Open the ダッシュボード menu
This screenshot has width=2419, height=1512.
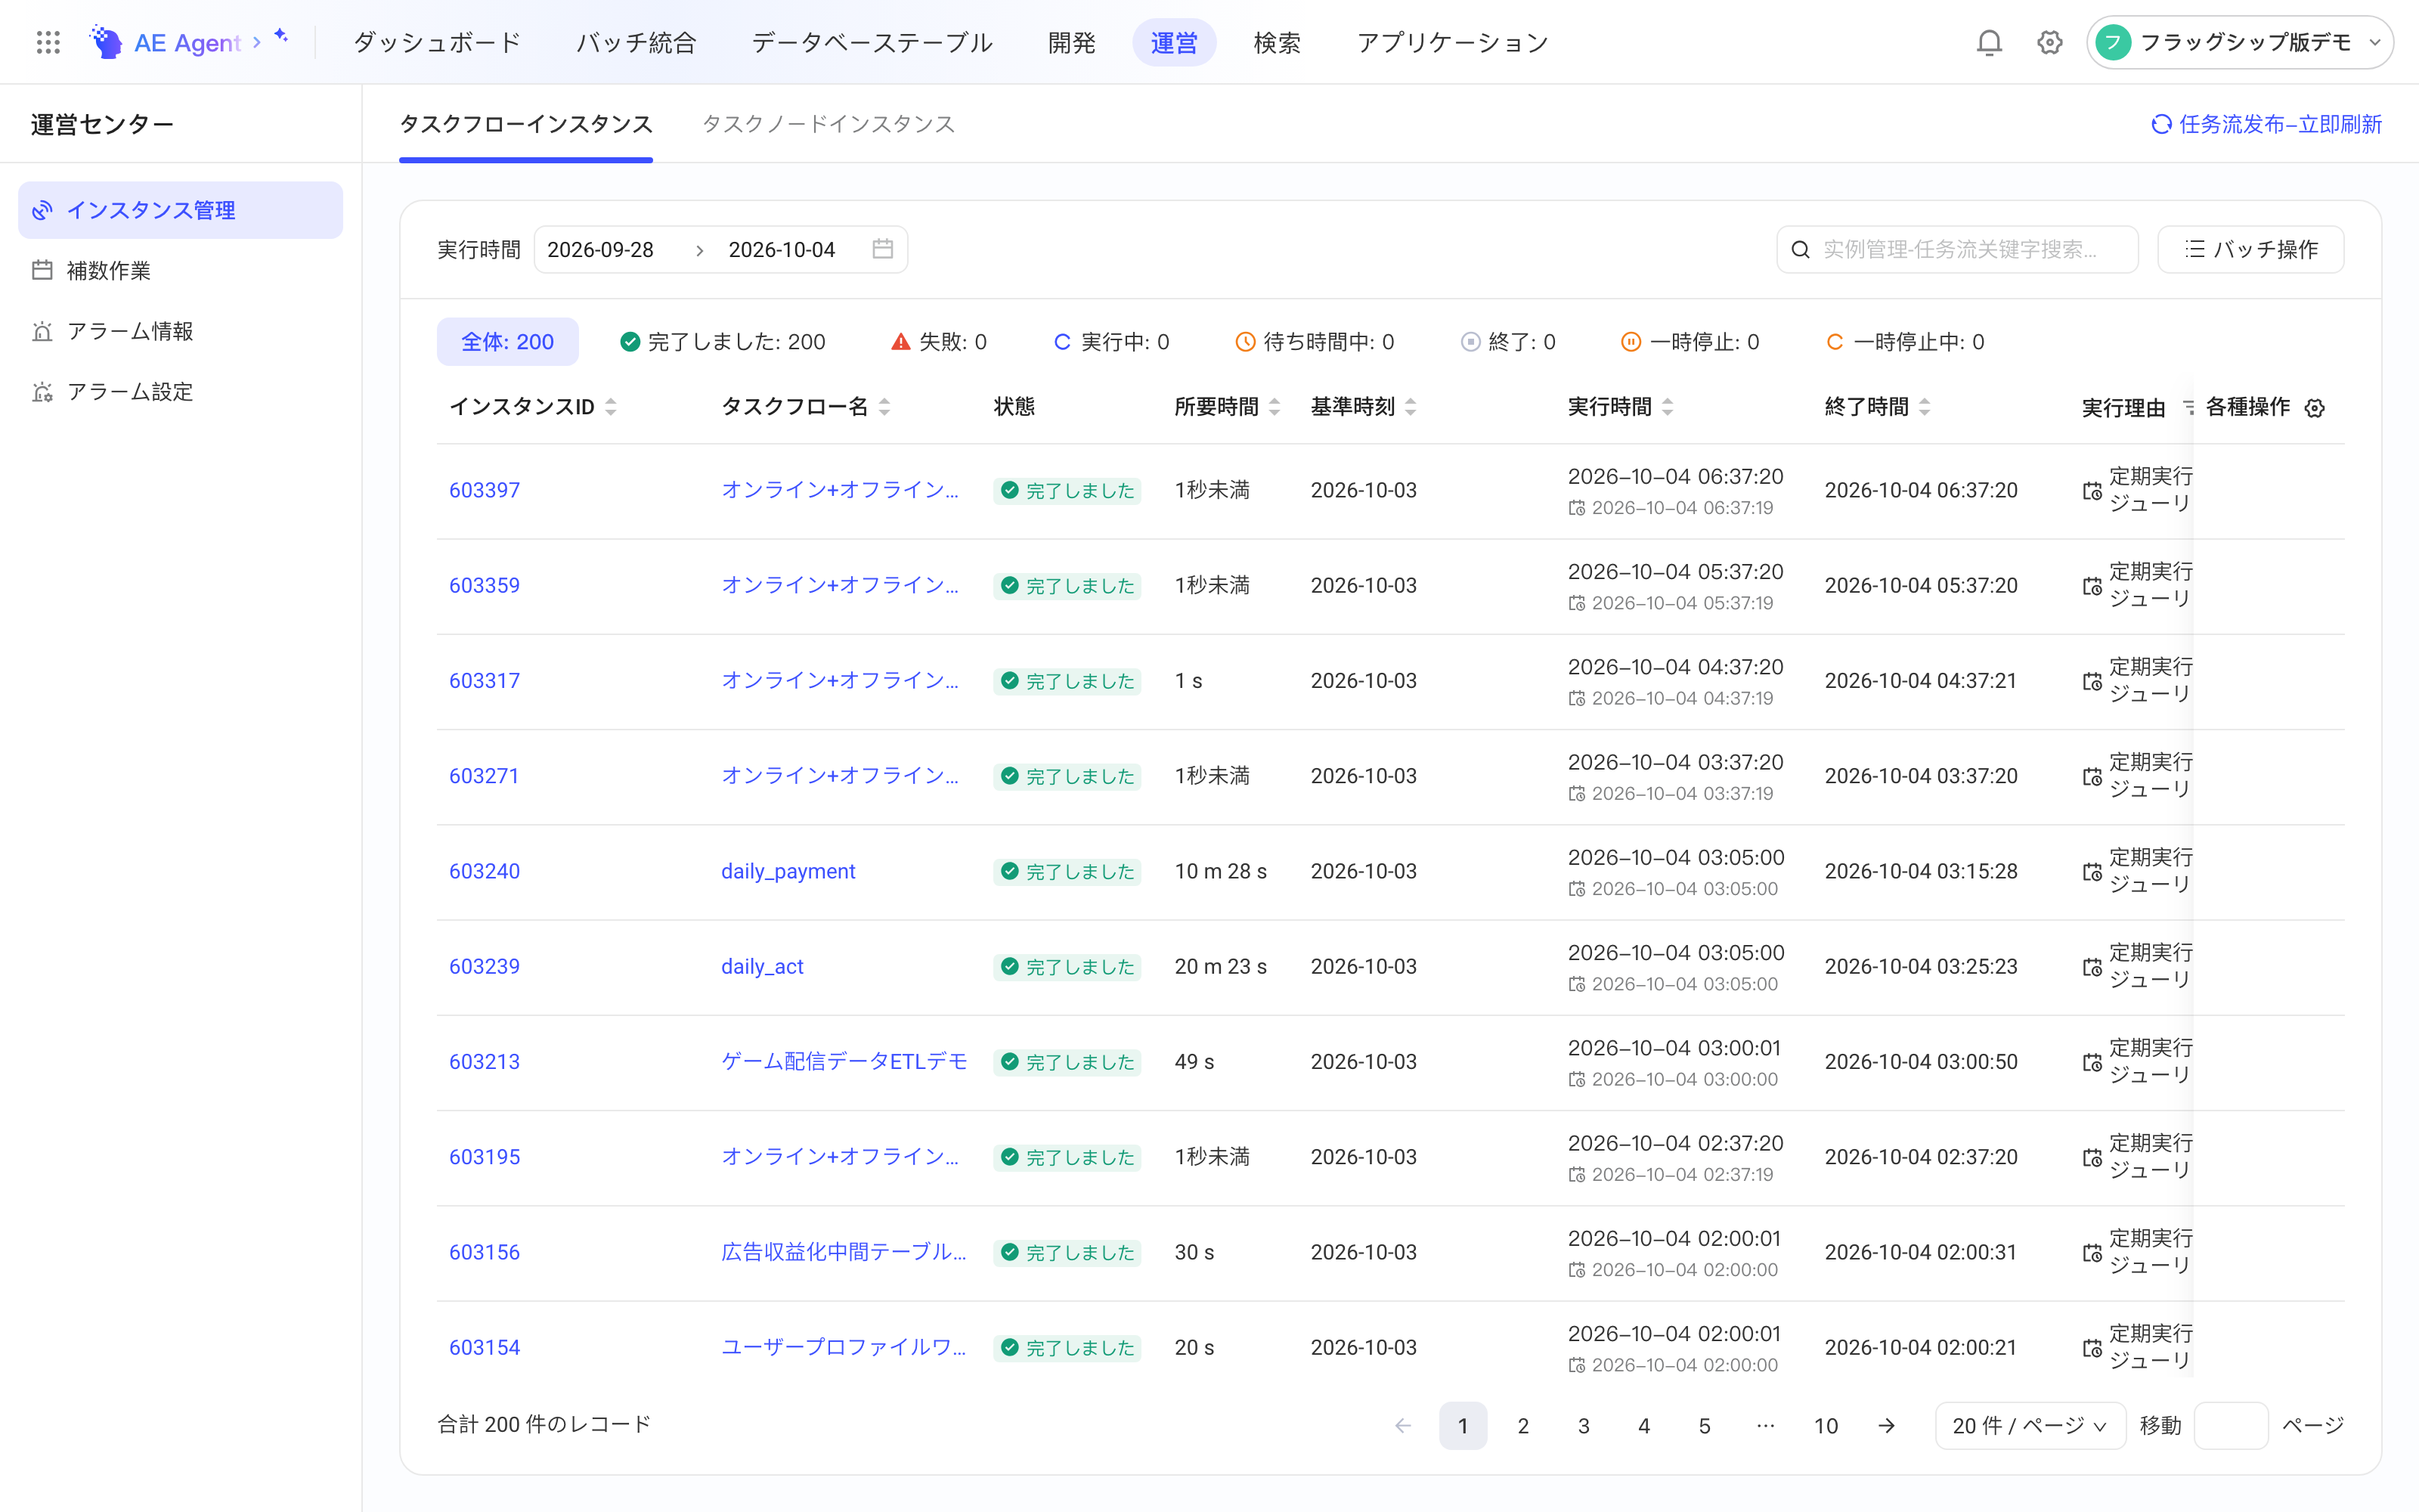click(437, 42)
